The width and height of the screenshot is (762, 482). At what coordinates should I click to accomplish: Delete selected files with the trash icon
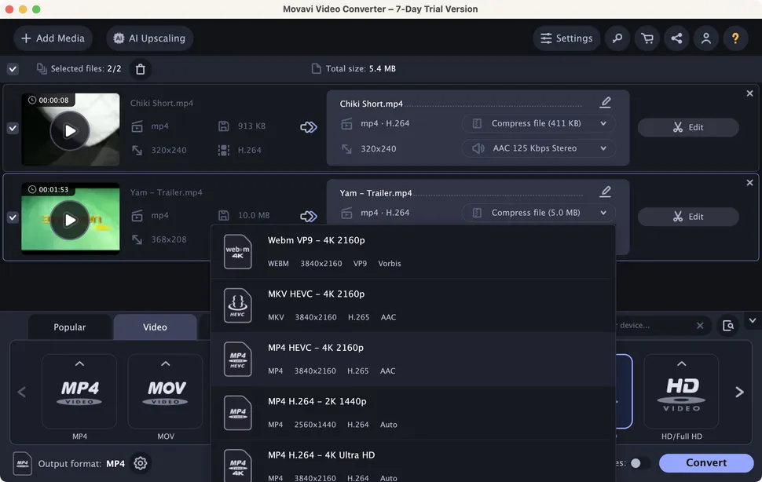[x=141, y=69]
